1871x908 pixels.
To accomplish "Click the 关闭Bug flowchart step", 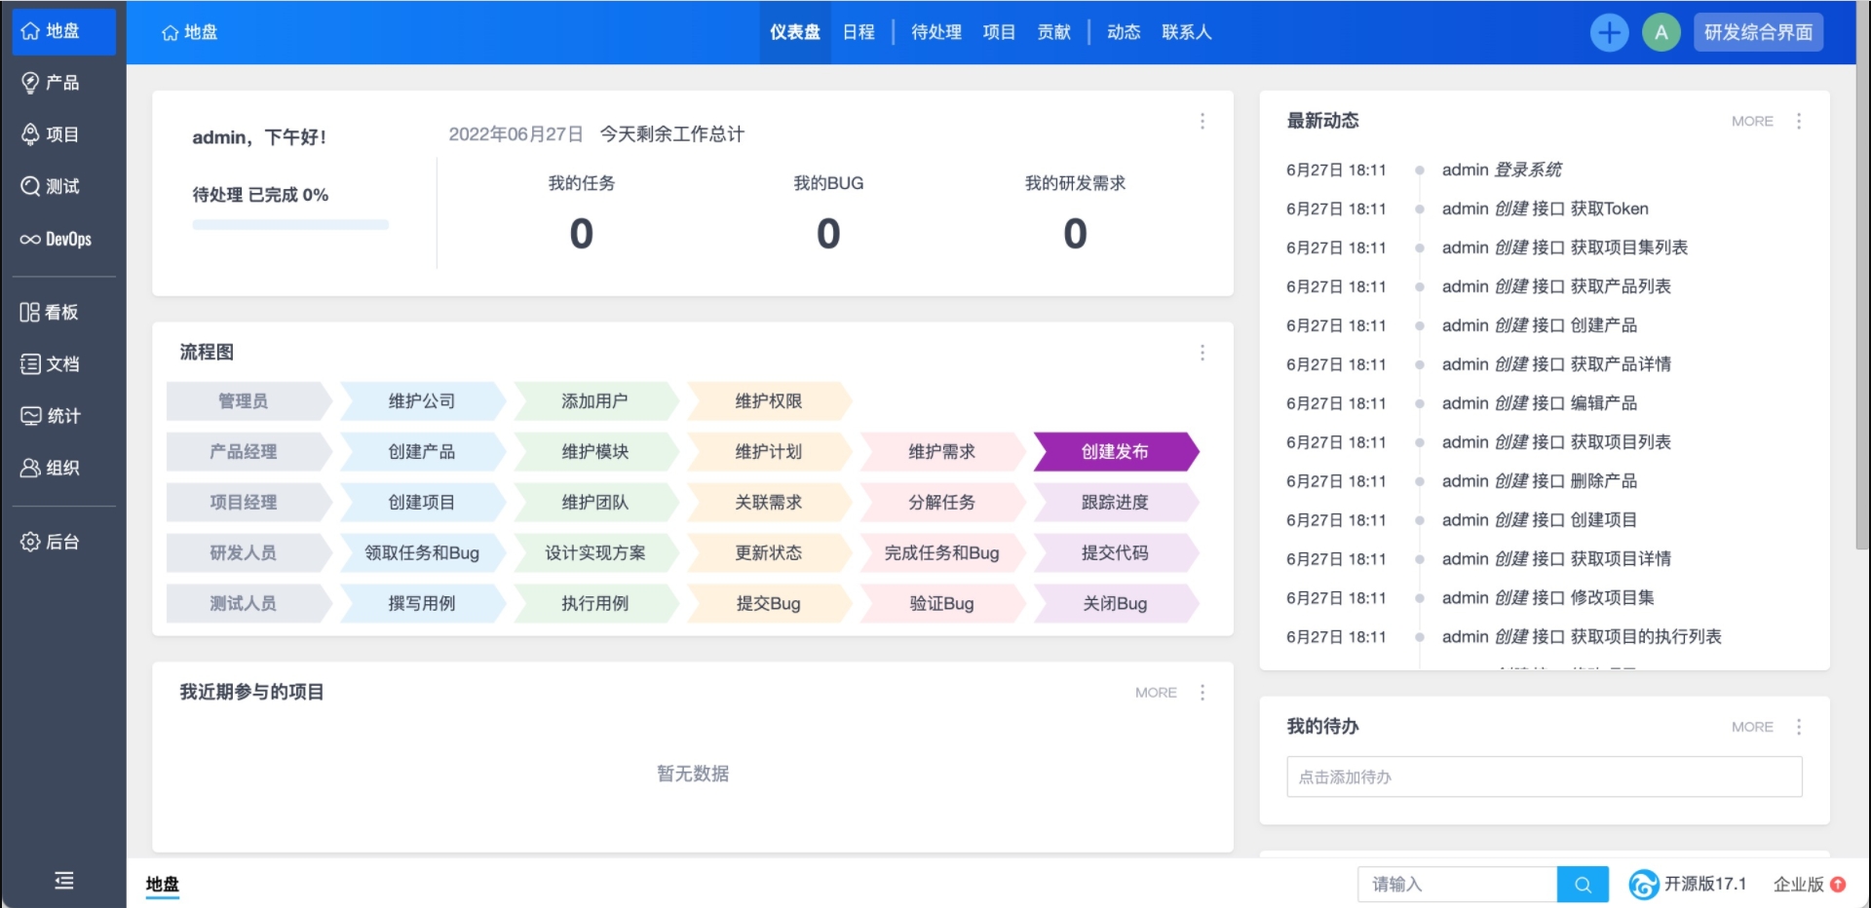I will coord(1116,603).
